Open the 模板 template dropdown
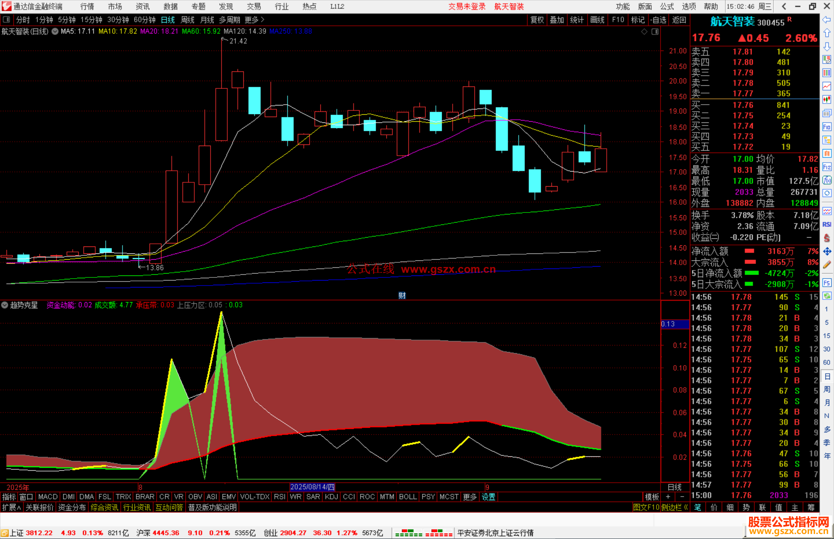The width and height of the screenshot is (834, 539). 652,497
